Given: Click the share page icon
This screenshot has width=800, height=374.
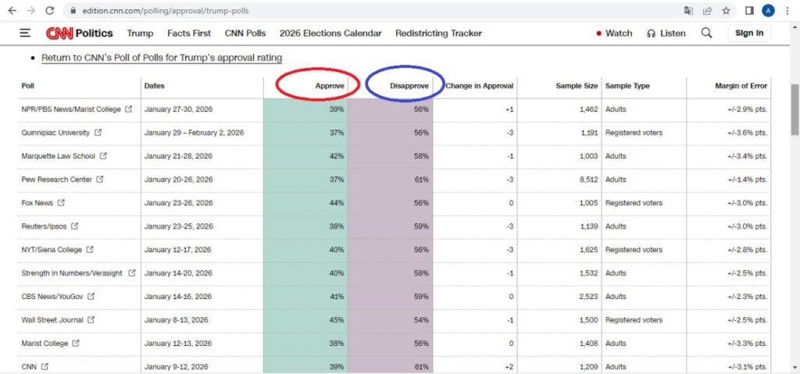Looking at the screenshot, I should click(x=707, y=11).
